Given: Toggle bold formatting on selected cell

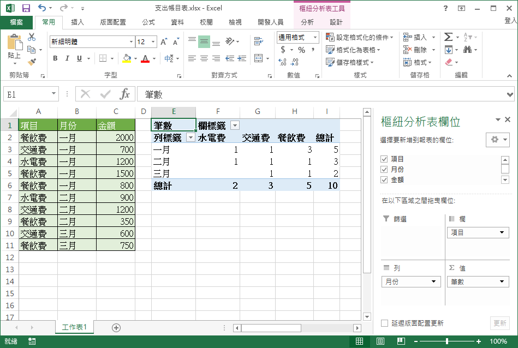Looking at the screenshot, I should tap(55, 57).
